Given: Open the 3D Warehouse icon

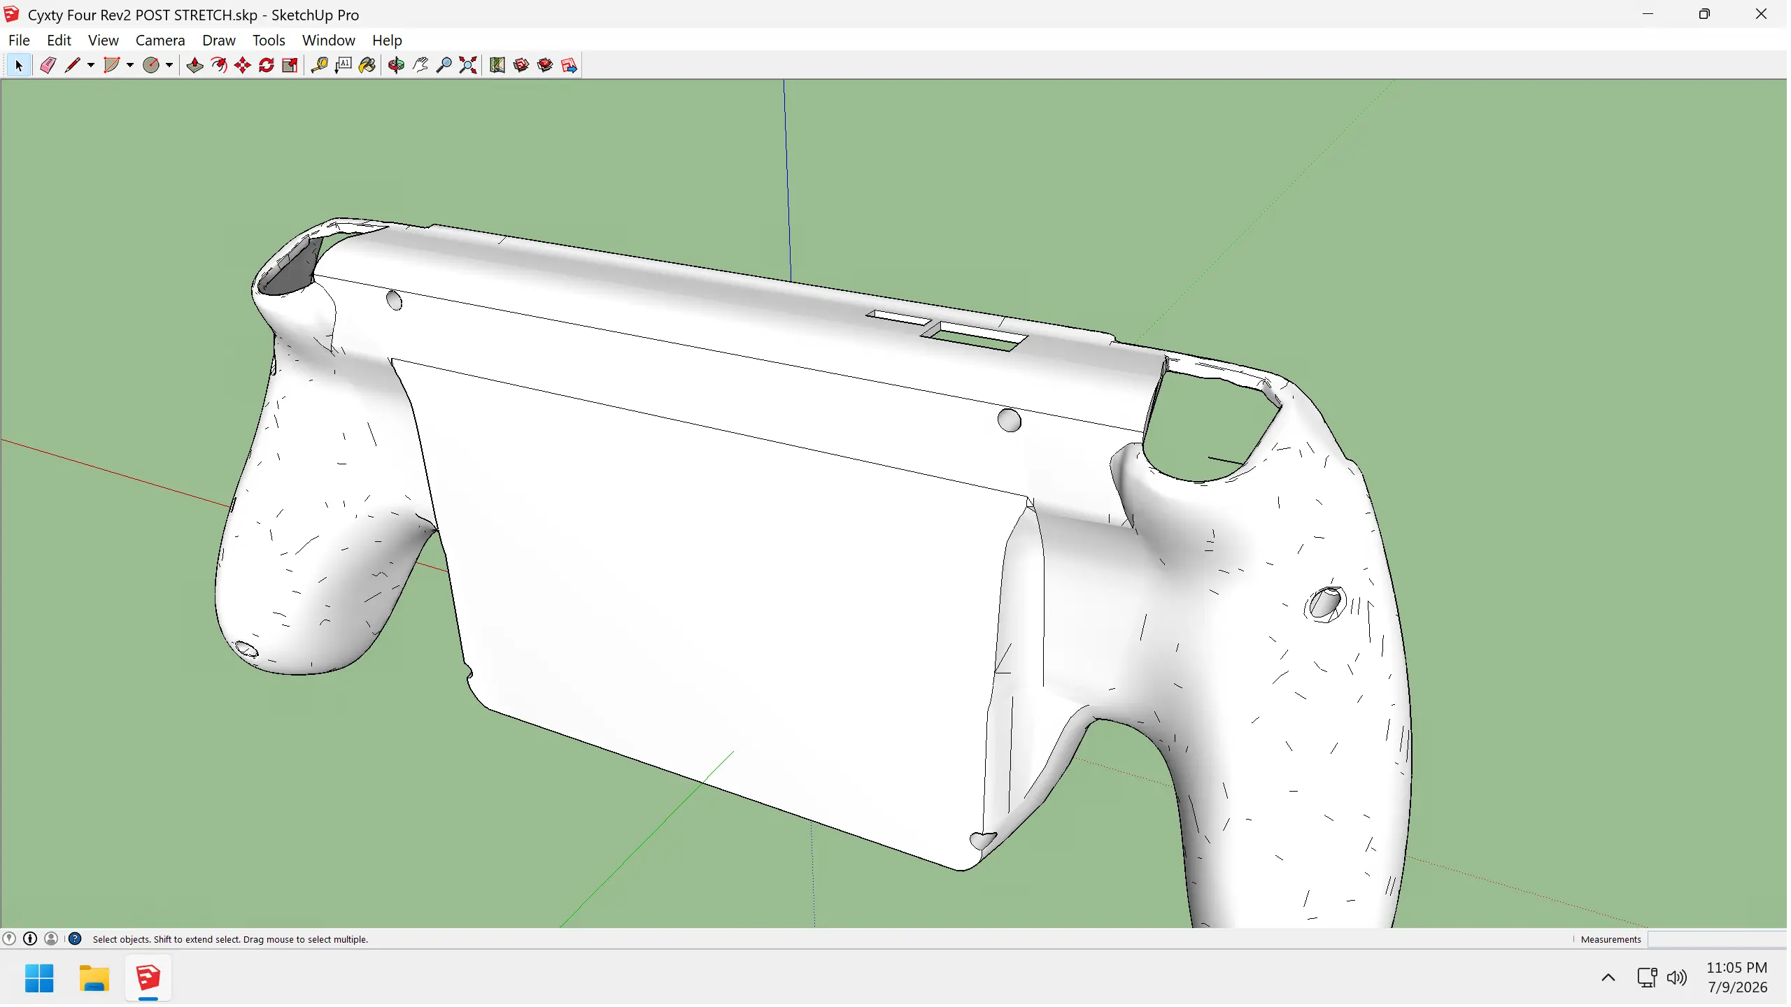Looking at the screenshot, I should 521,66.
